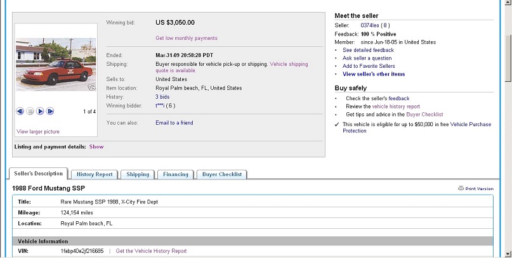The height and width of the screenshot is (258, 512).
Task: Click the next picture arrow icon
Action: pyautogui.click(x=50, y=111)
